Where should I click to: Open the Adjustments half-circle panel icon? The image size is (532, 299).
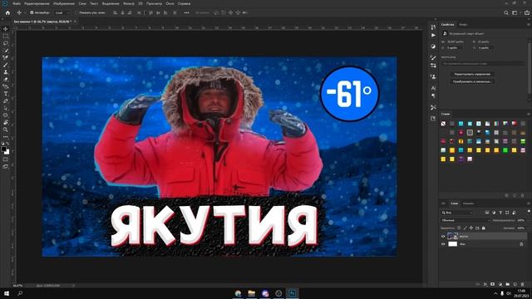click(433, 47)
